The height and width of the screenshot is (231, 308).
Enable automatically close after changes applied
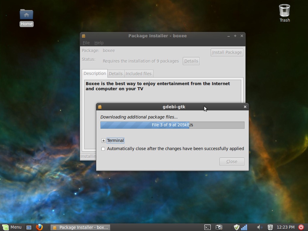103,149
